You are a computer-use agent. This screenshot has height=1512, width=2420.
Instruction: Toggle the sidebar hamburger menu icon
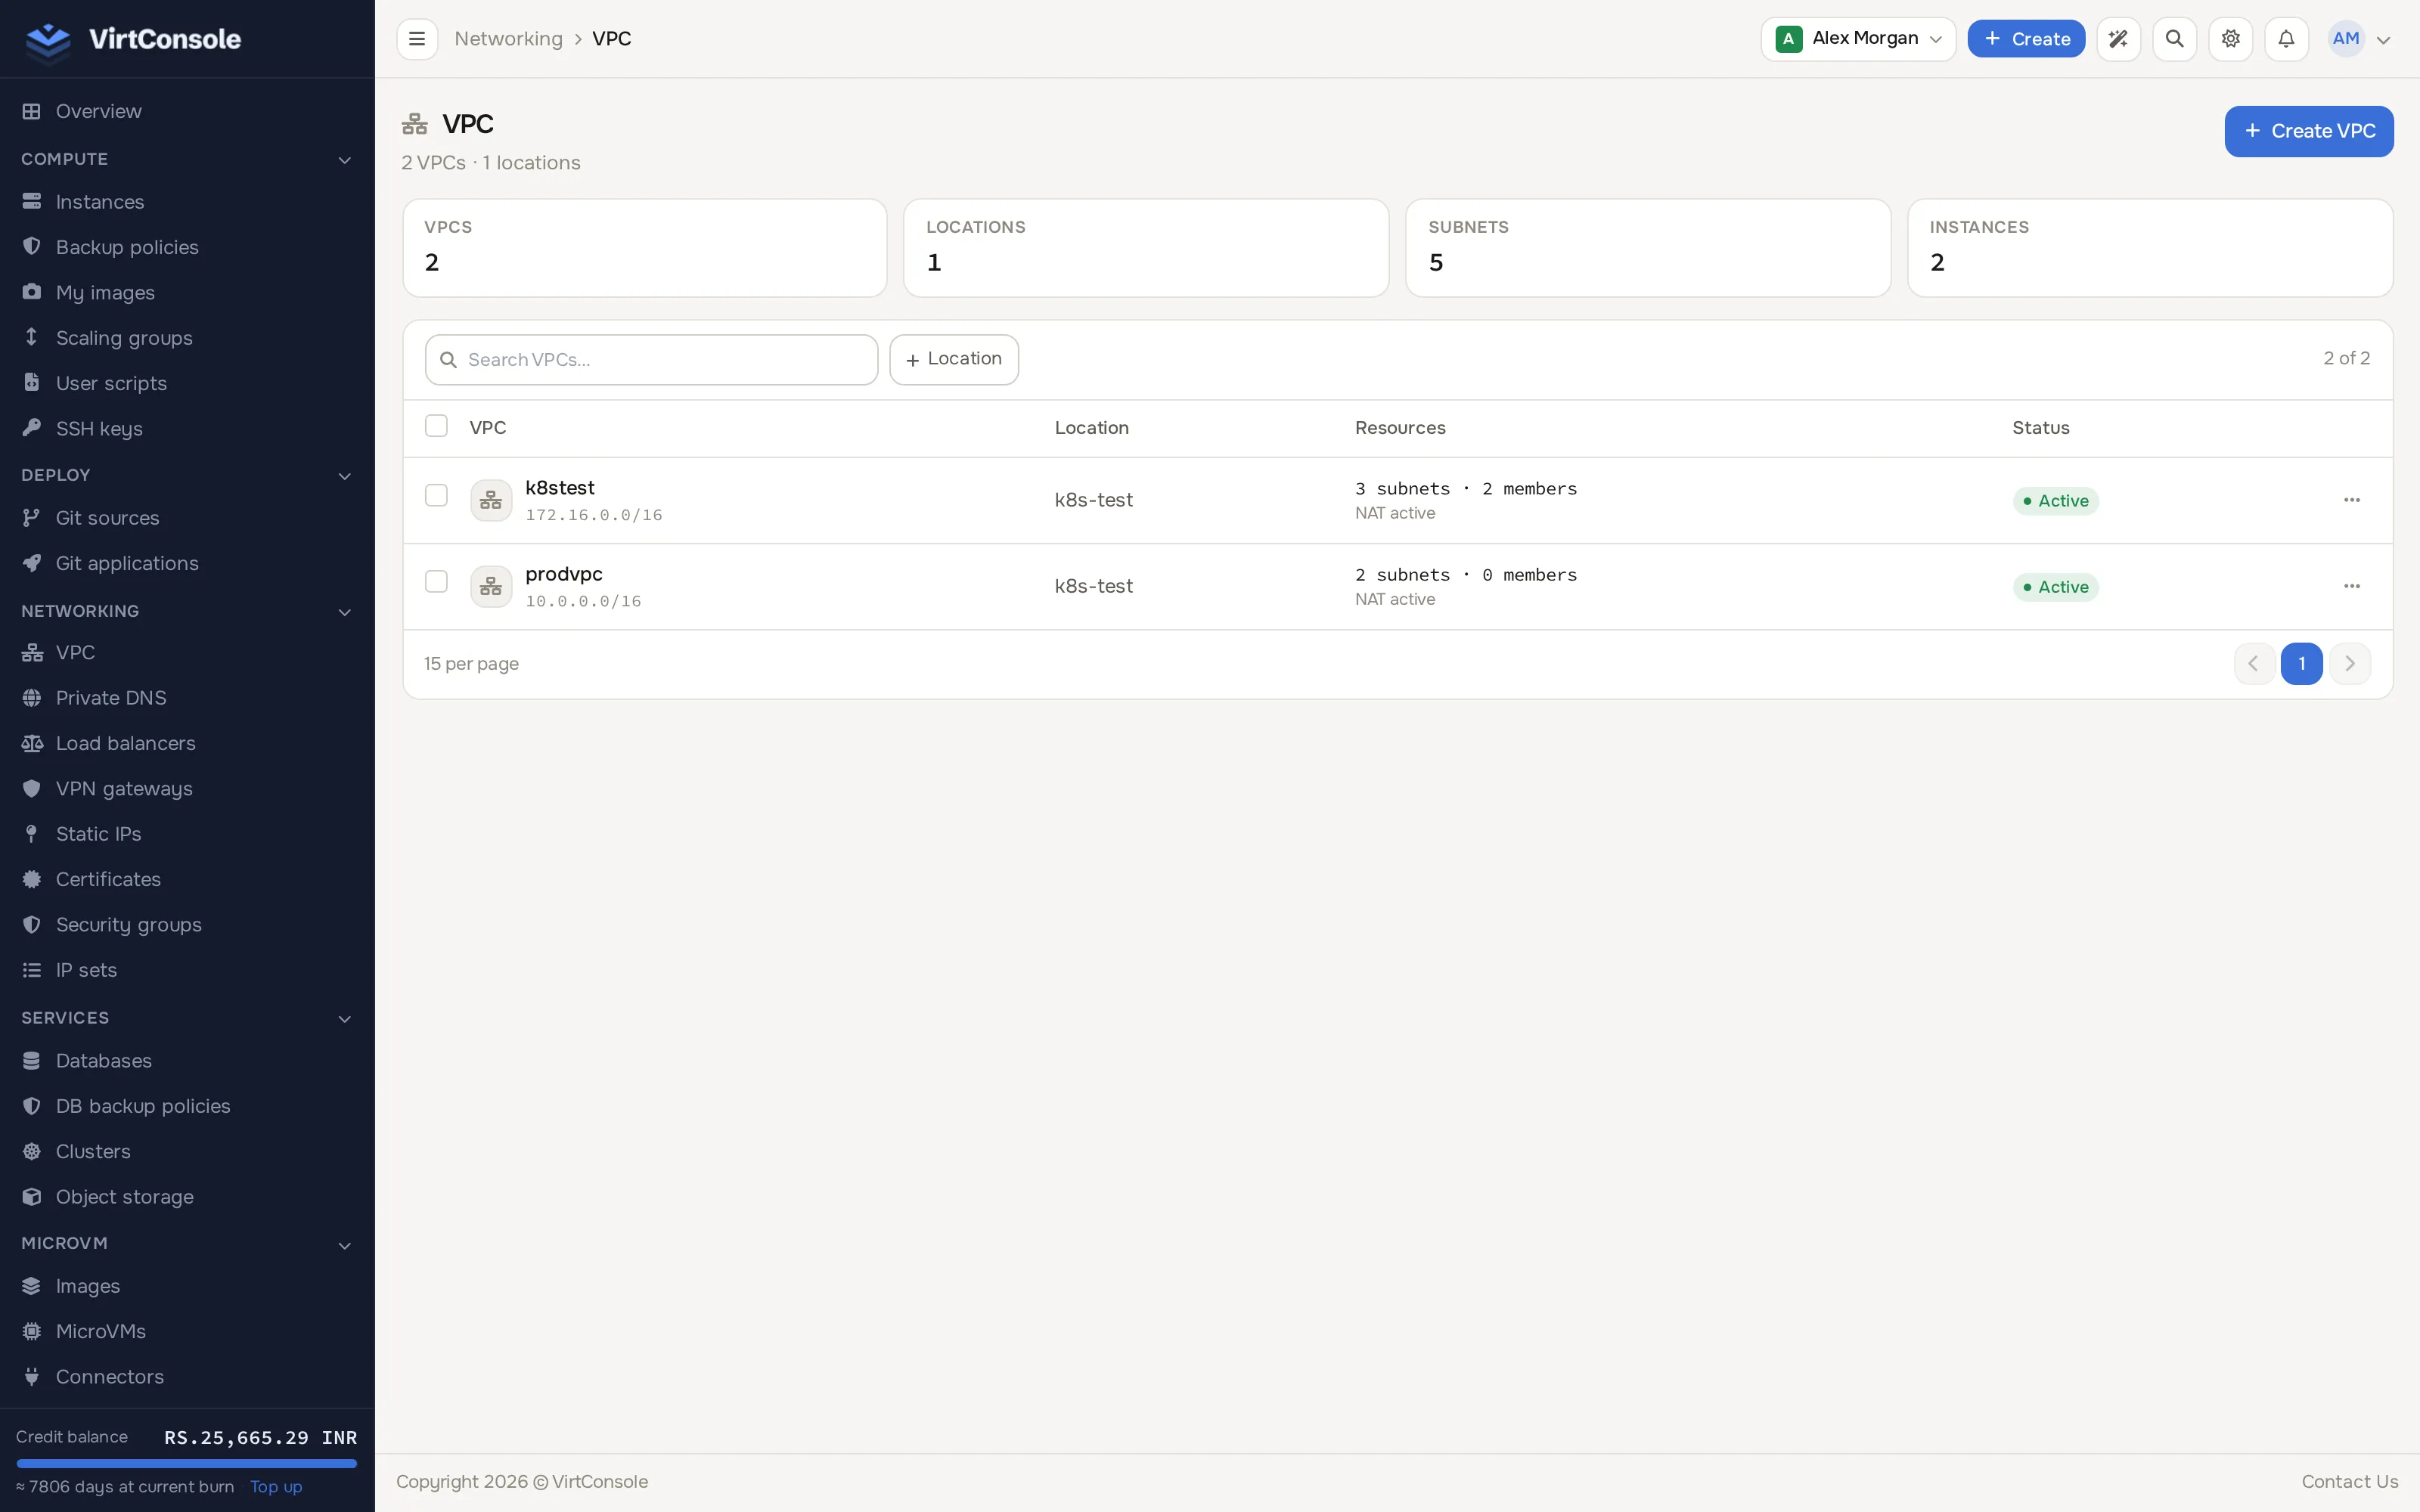tap(417, 39)
